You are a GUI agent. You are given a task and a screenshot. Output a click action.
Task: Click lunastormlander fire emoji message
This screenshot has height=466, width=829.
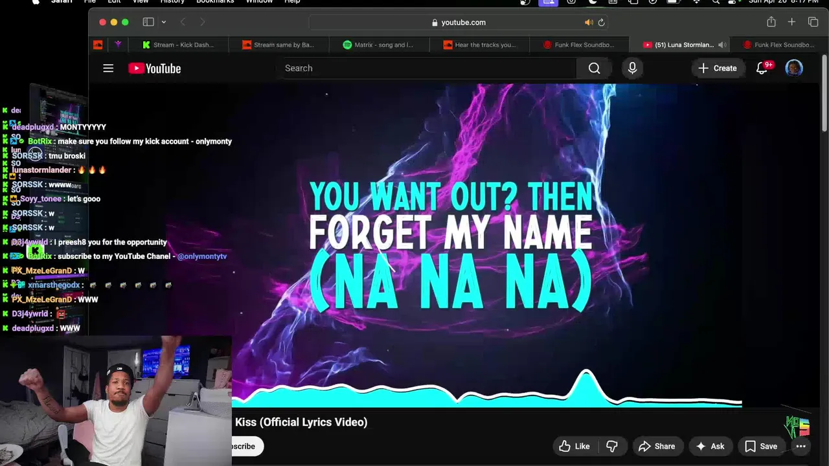pos(59,170)
